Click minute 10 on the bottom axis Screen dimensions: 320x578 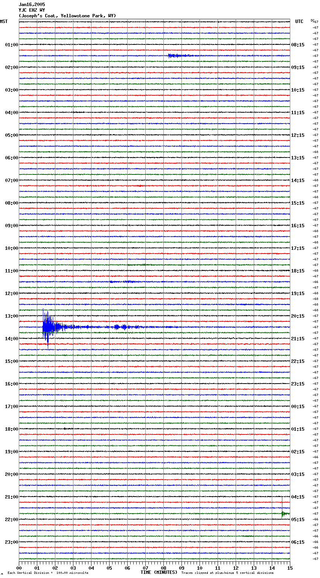point(200,568)
